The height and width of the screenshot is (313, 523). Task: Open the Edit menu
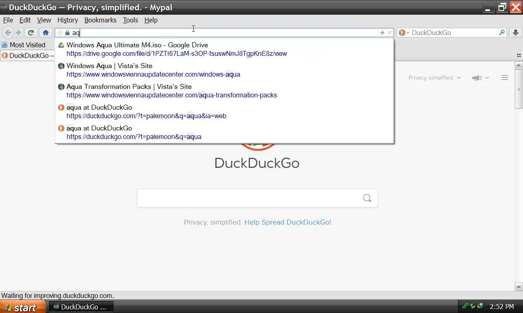click(25, 20)
